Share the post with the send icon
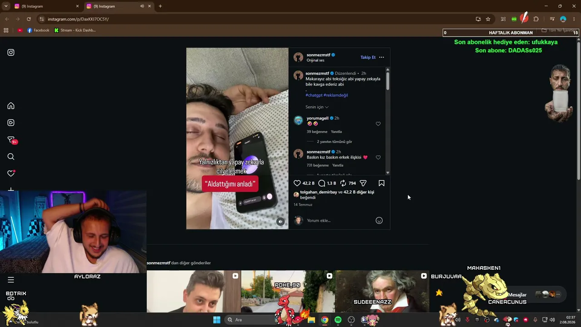581x327 pixels. [x=363, y=183]
